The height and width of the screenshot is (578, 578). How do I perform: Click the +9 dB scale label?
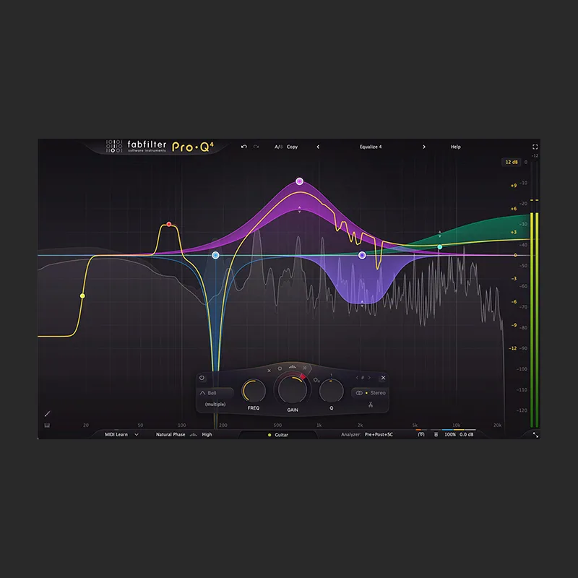tap(514, 186)
